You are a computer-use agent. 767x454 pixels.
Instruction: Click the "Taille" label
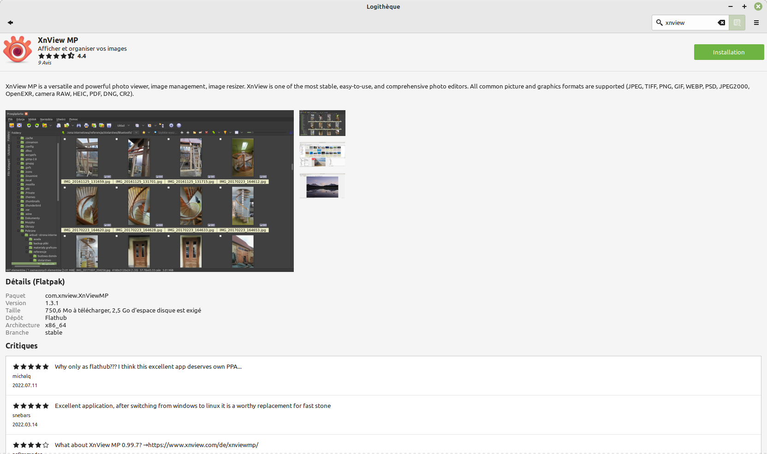click(13, 310)
